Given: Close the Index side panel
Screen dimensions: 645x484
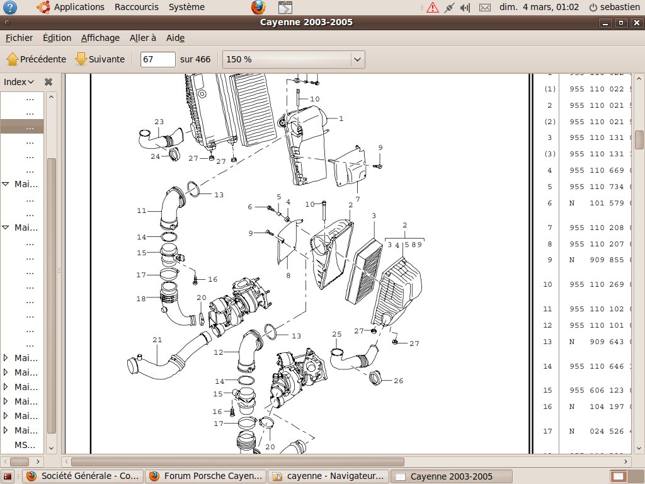Looking at the screenshot, I should [49, 82].
